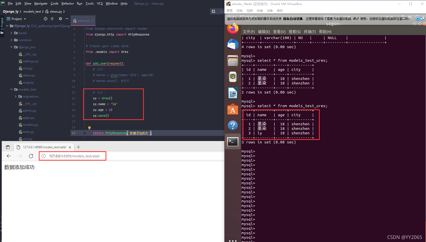
Task: Select the 127.0.0.1:8989/models_test/add/ browser tab
Action: [x=44, y=147]
